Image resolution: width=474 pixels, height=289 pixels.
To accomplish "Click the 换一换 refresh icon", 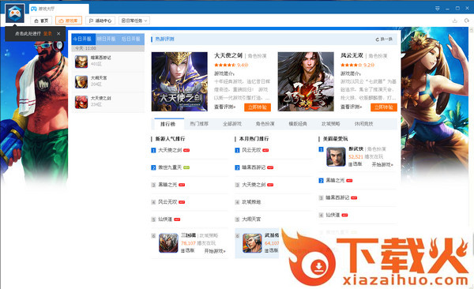I will coord(378,39).
